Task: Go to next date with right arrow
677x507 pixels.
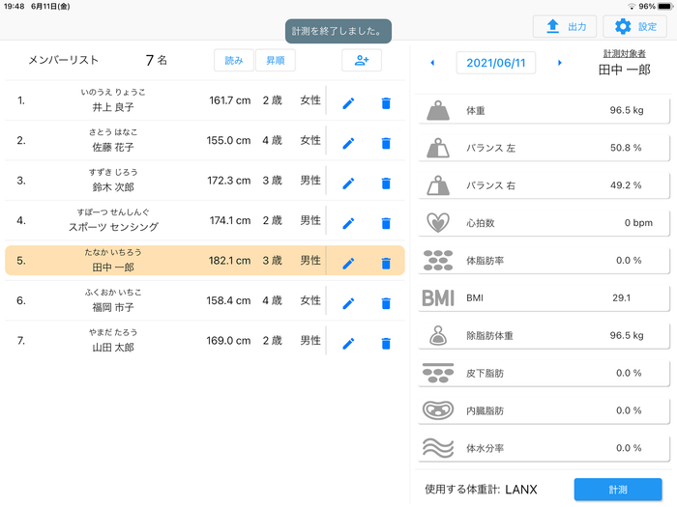Action: point(559,63)
